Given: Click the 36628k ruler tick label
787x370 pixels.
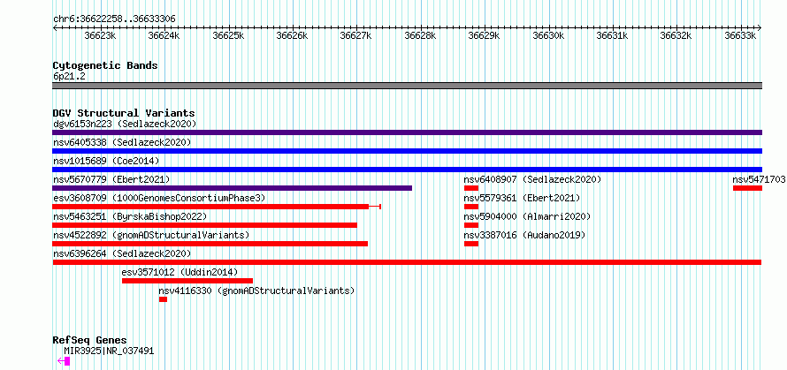Looking at the screenshot, I should tap(421, 36).
